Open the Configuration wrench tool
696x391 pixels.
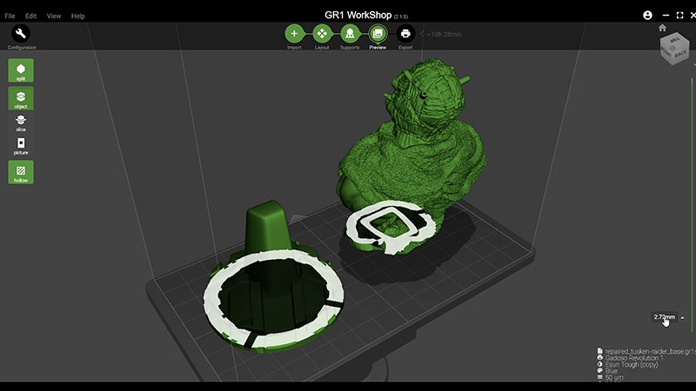[21, 34]
